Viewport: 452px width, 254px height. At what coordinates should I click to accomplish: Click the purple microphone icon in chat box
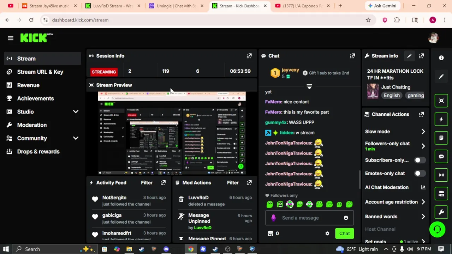tap(273, 218)
